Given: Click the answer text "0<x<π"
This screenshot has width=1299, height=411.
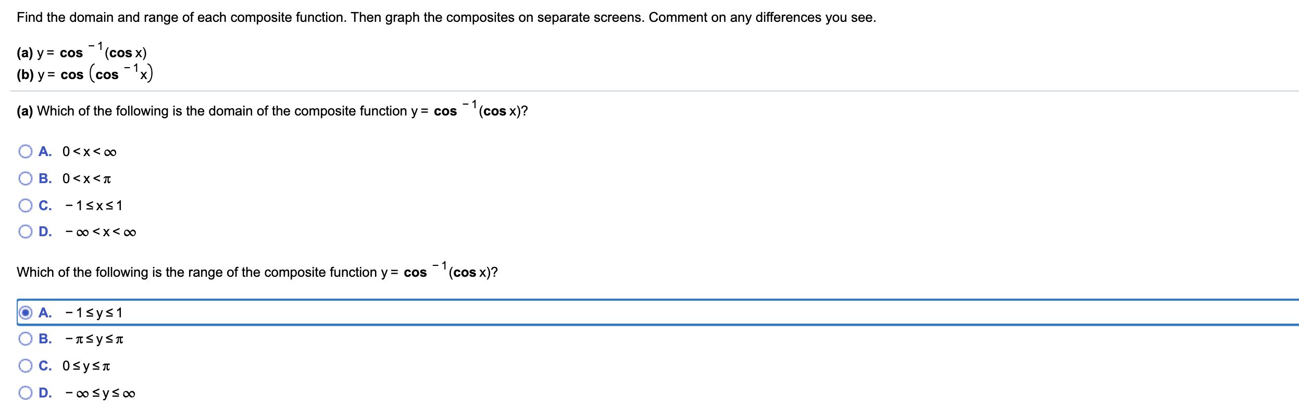Looking at the screenshot, I should click(x=86, y=179).
